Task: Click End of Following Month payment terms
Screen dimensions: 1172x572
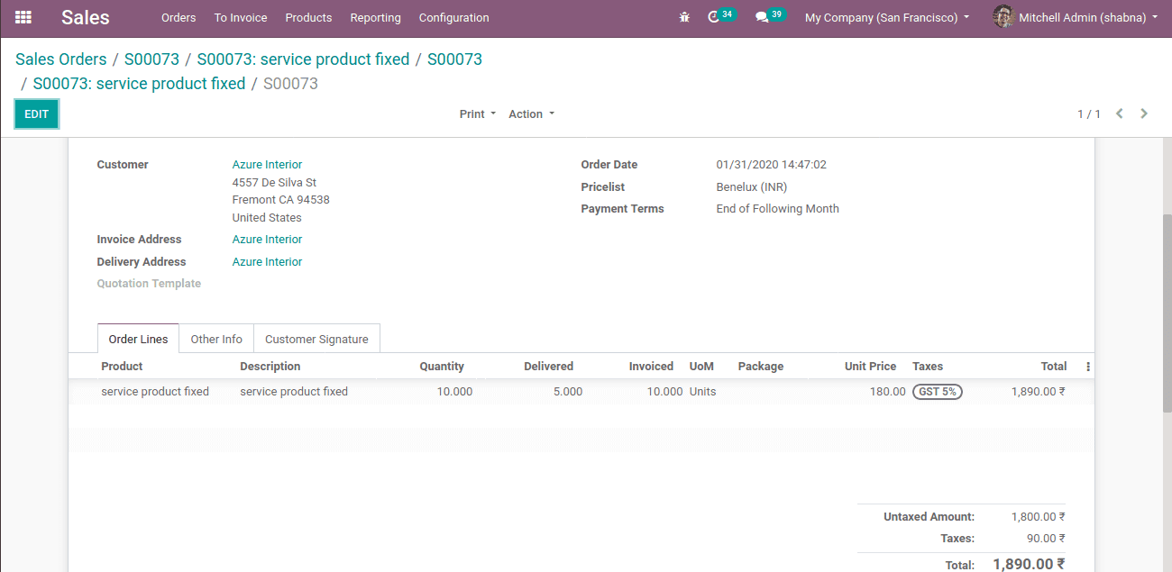Action: [x=778, y=209]
